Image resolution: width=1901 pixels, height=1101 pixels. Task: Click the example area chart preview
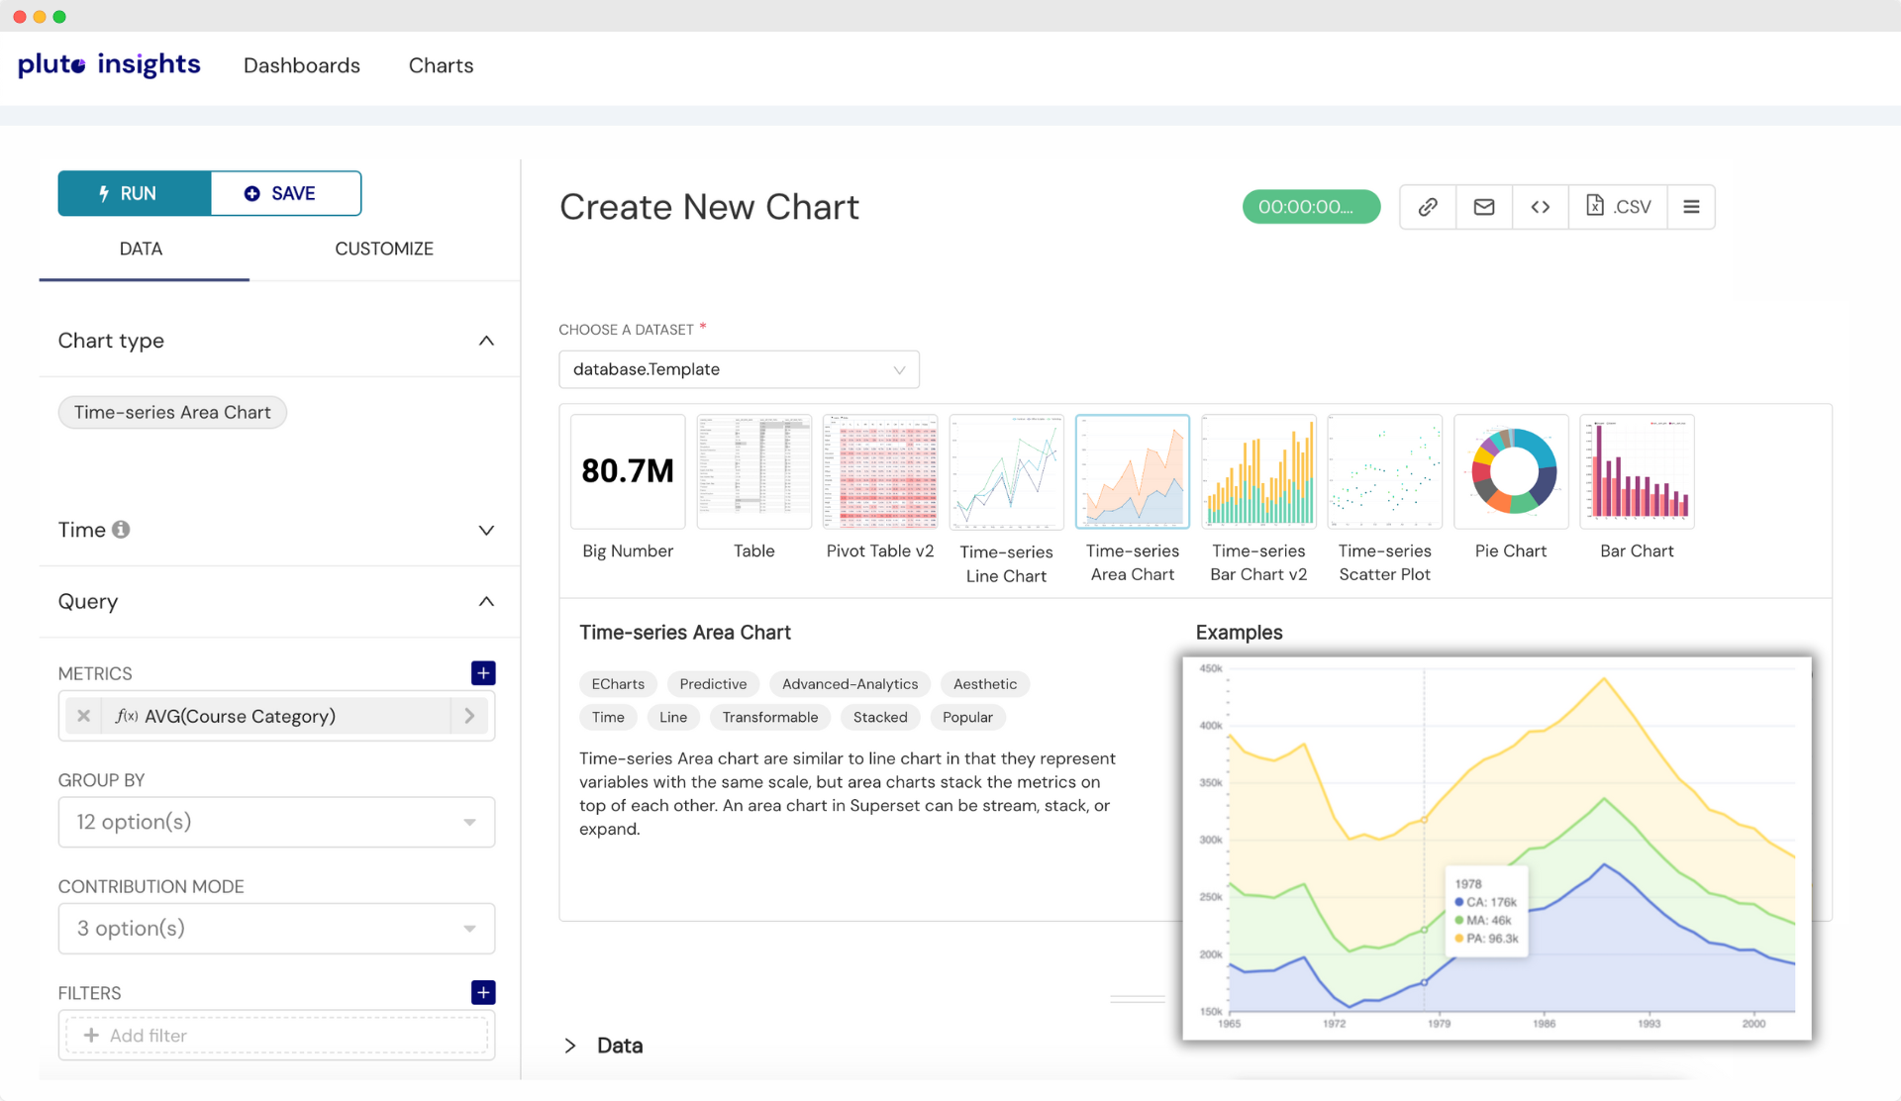tap(1497, 849)
